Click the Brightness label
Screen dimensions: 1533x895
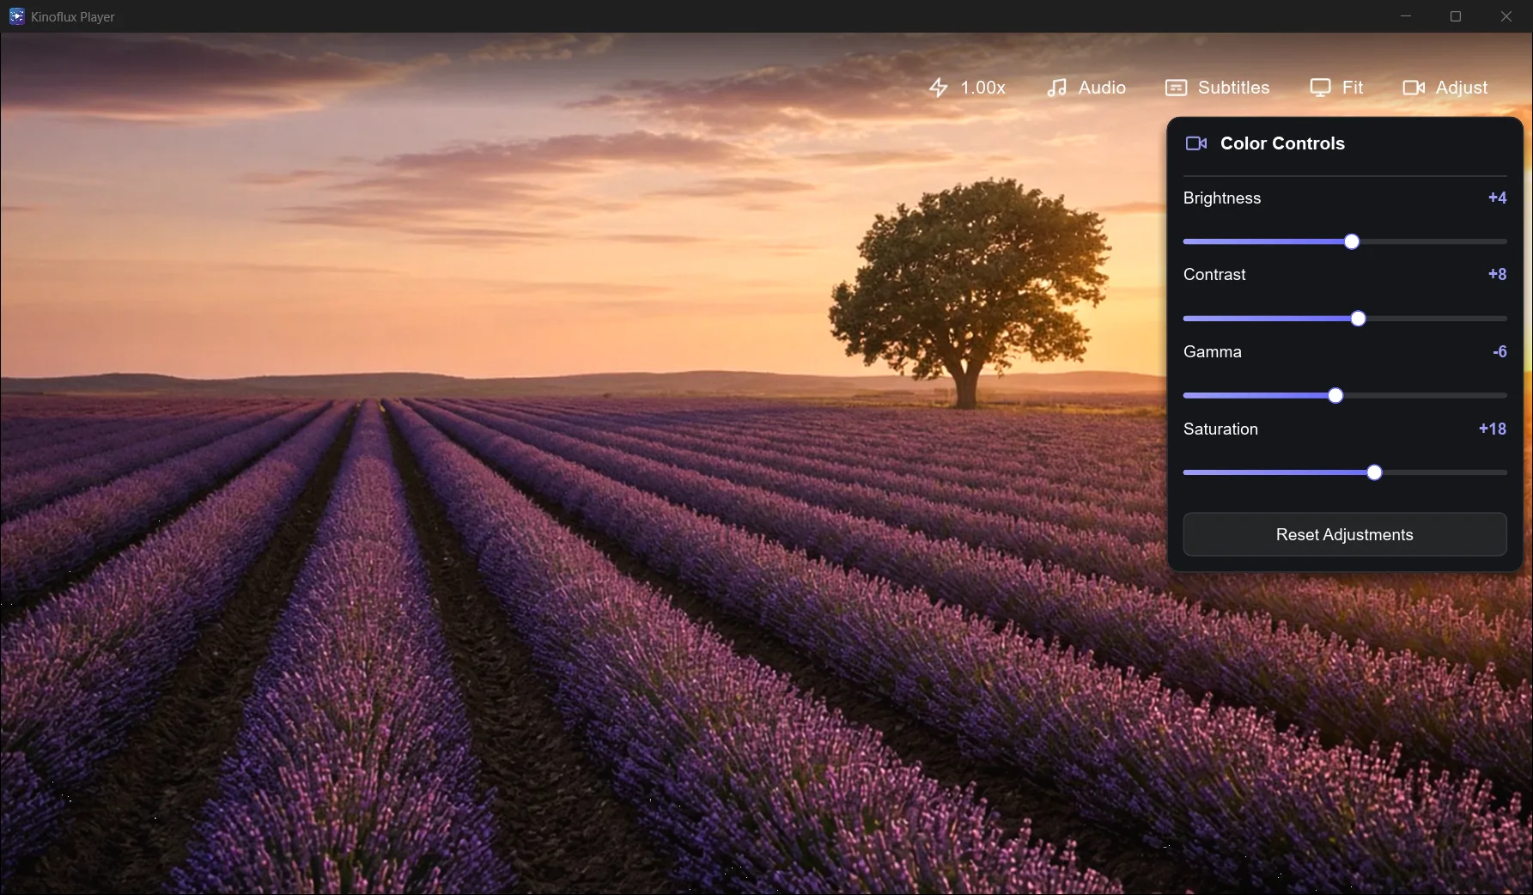click(x=1222, y=198)
